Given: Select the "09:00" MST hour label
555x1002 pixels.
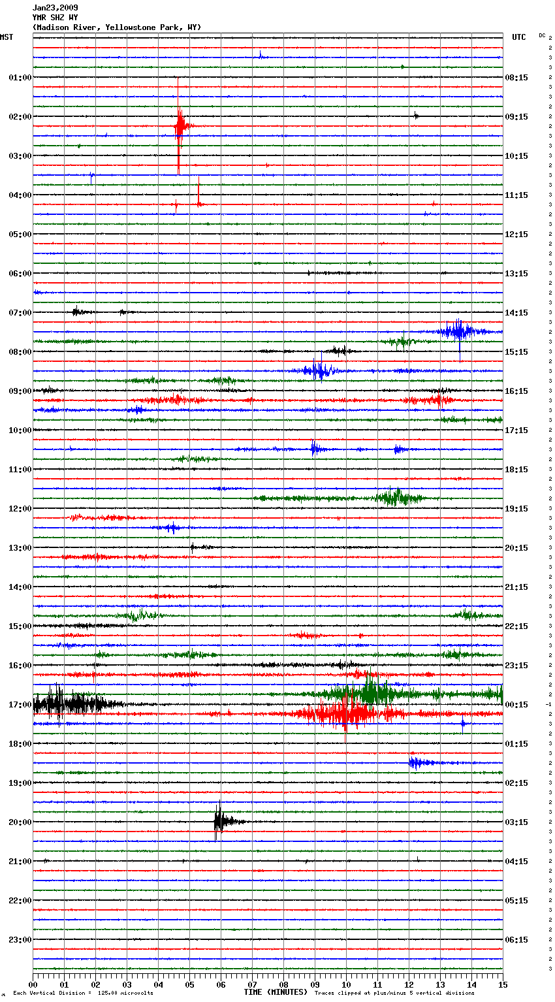Looking at the screenshot, I should (20, 391).
